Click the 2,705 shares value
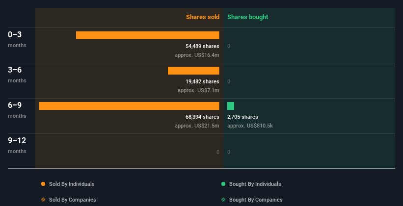 coord(242,117)
